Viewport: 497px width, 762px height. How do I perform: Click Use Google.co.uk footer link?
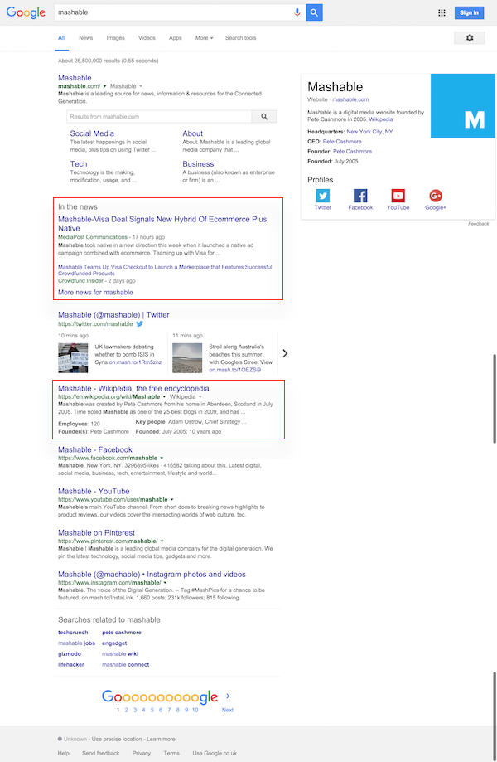[215, 753]
